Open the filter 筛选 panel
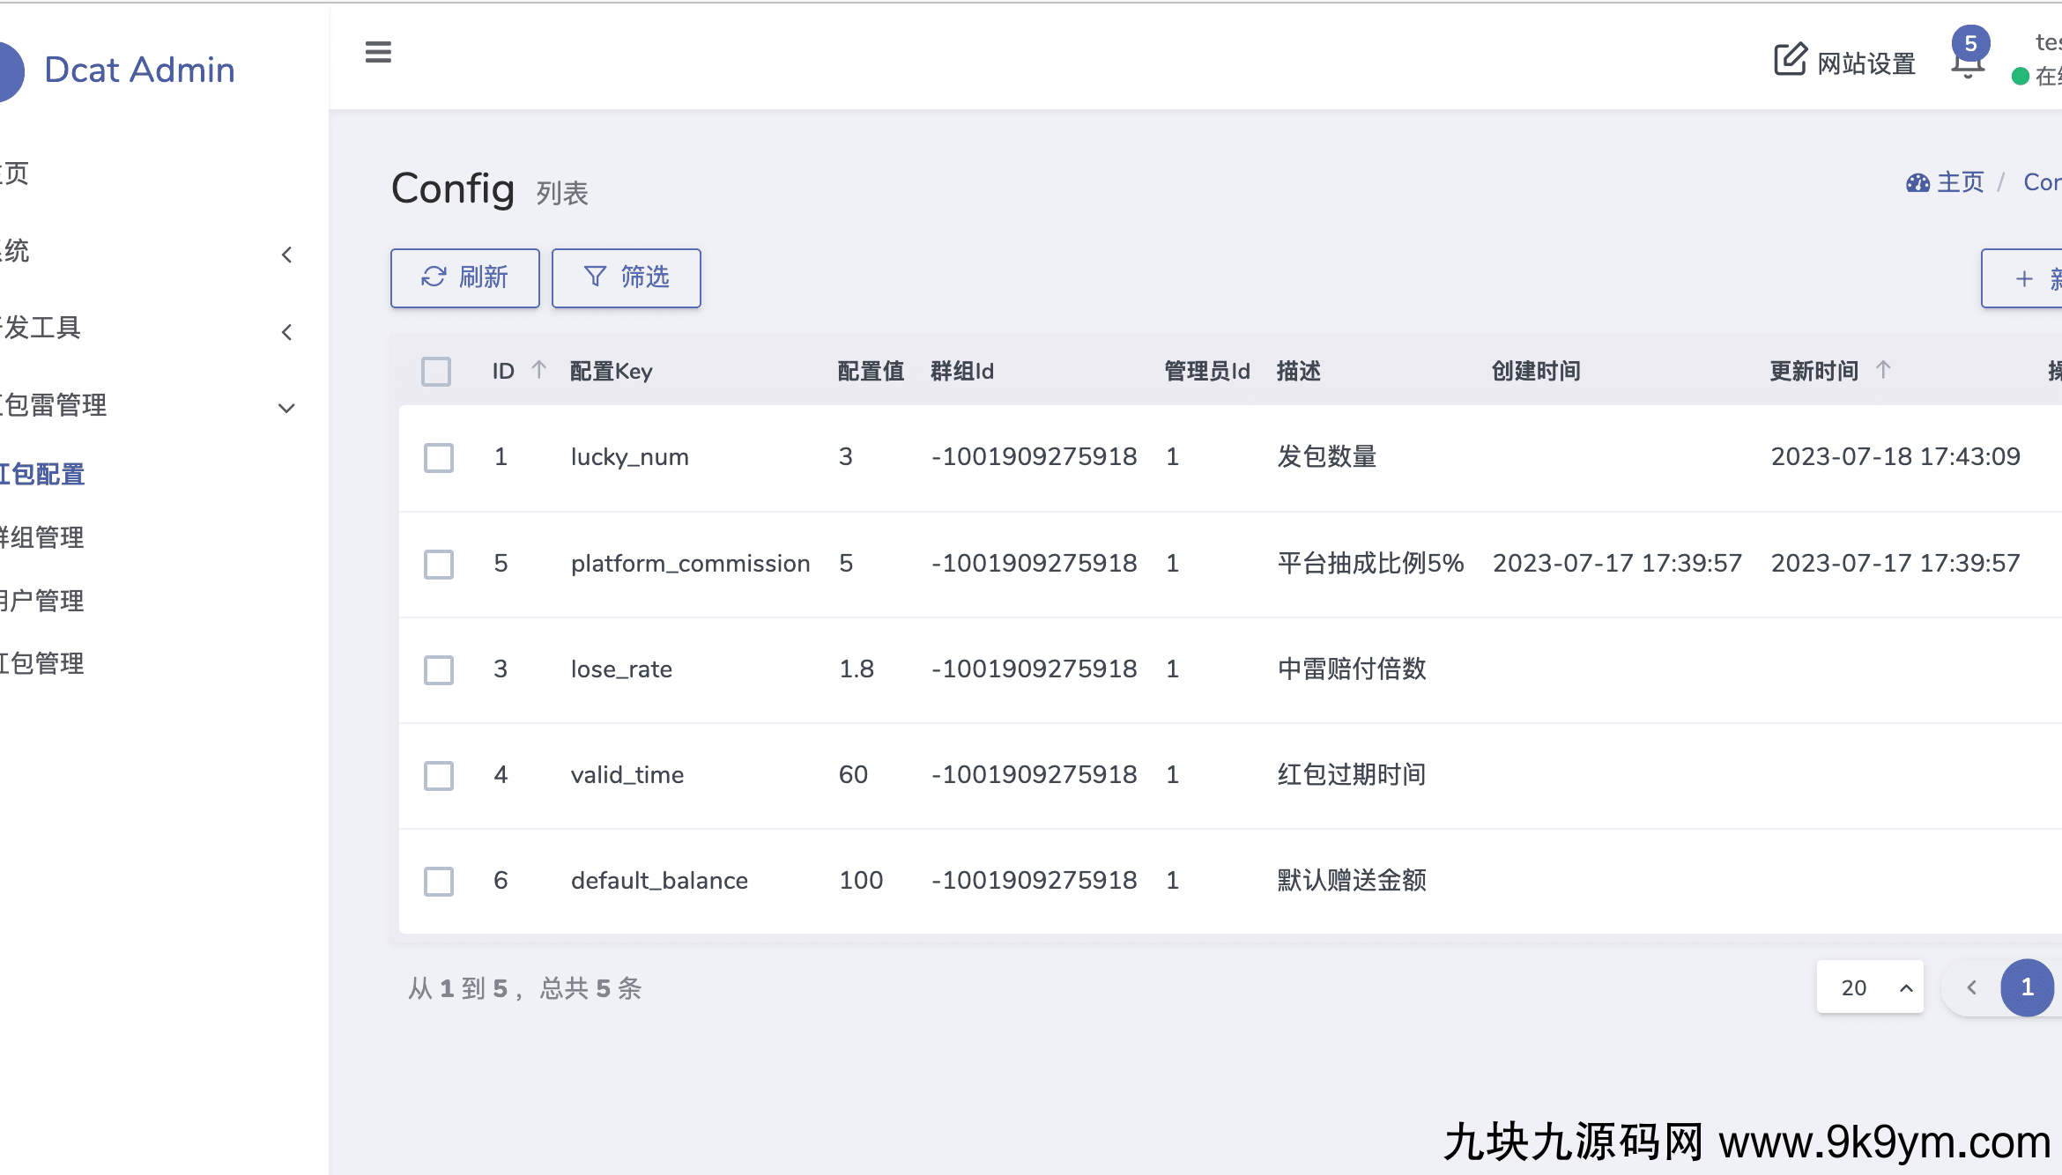Screen dimensions: 2062x1175 click(626, 277)
